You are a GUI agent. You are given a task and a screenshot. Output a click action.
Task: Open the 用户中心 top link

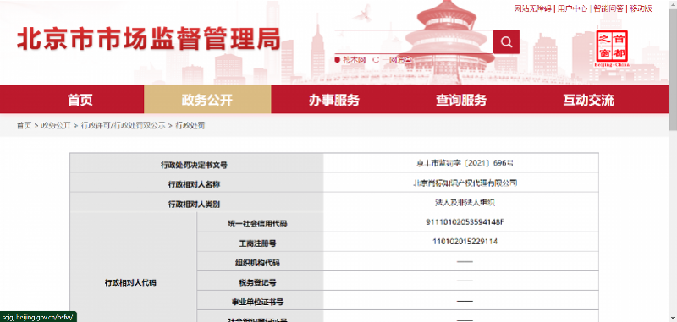(572, 8)
